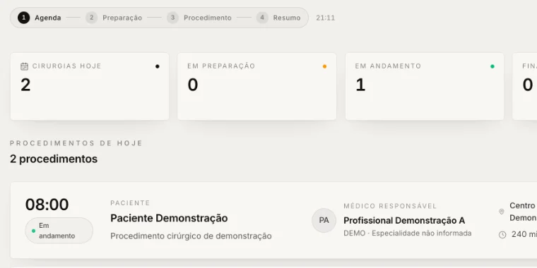This screenshot has width=537, height=268.
Task: Click the step number 4 circle
Action: point(262,18)
